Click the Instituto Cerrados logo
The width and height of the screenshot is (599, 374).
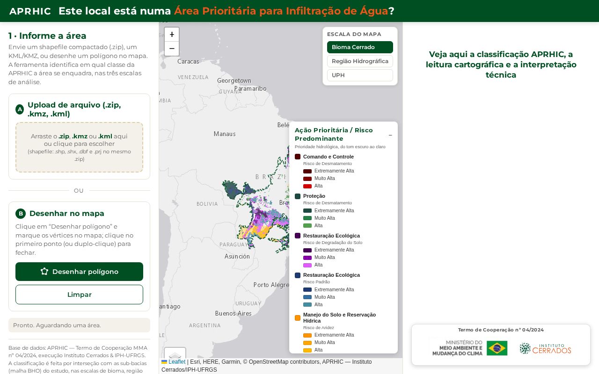point(545,348)
